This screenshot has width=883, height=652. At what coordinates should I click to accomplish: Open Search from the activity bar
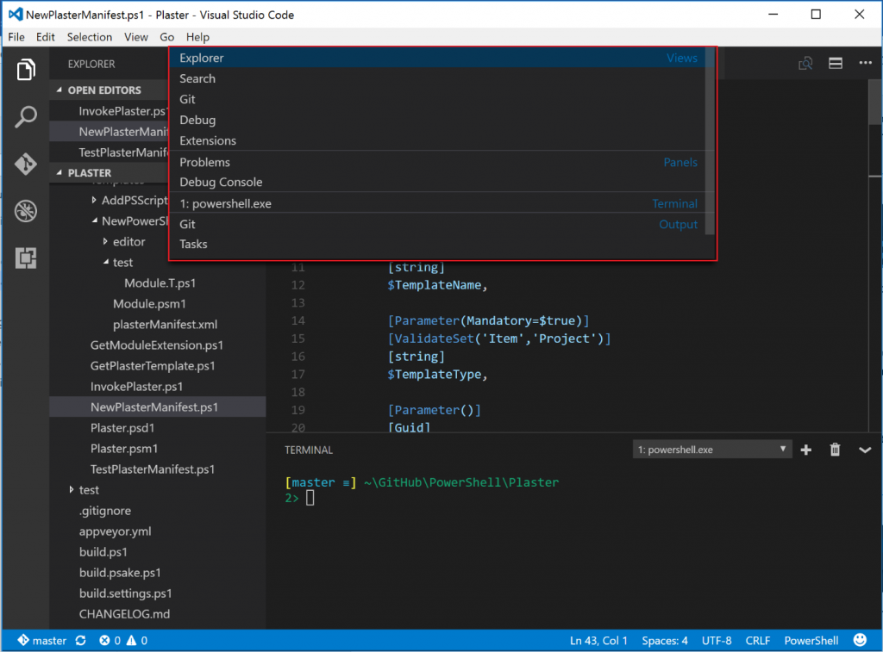26,117
